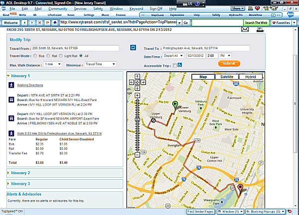Click the AOL logo icon
This screenshot has width=299, height=215.
290,14
